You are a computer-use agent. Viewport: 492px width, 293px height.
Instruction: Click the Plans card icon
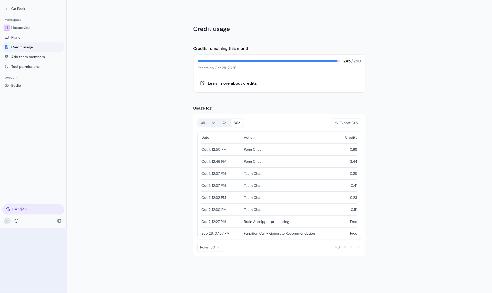click(x=7, y=37)
